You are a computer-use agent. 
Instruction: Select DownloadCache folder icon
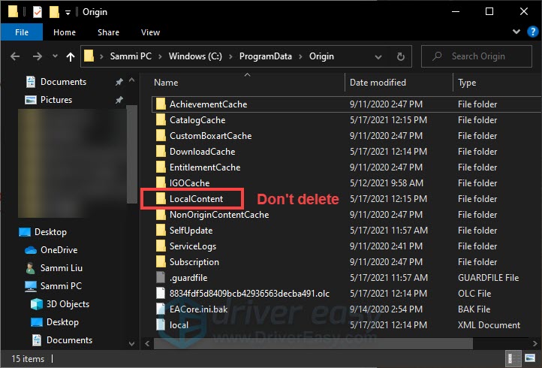(x=161, y=151)
